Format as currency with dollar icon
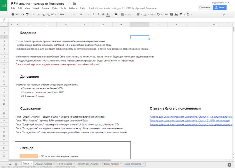The width and height of the screenshot is (235, 168). (x=34, y=14)
